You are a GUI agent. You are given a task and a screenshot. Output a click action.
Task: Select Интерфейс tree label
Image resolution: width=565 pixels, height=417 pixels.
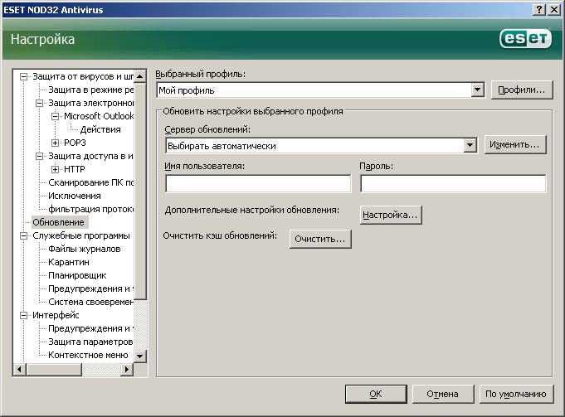point(56,316)
